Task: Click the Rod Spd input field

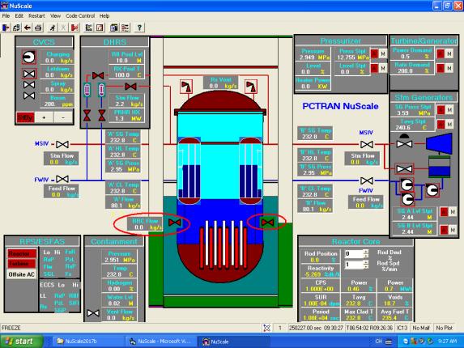Action: (354, 265)
